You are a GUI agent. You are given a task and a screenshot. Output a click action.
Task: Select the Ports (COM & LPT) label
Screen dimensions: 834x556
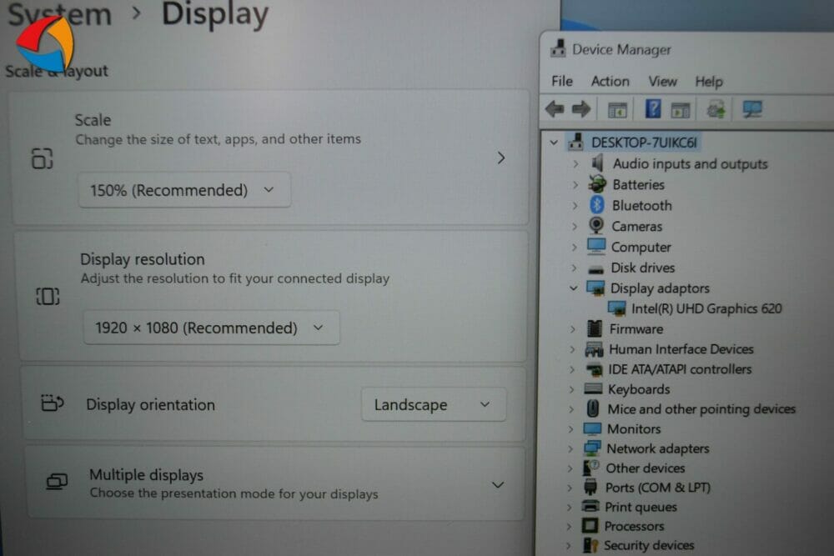pyautogui.click(x=658, y=488)
